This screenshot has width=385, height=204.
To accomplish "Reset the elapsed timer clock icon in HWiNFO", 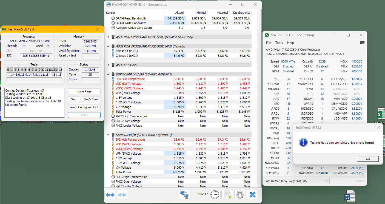I will (215, 195).
